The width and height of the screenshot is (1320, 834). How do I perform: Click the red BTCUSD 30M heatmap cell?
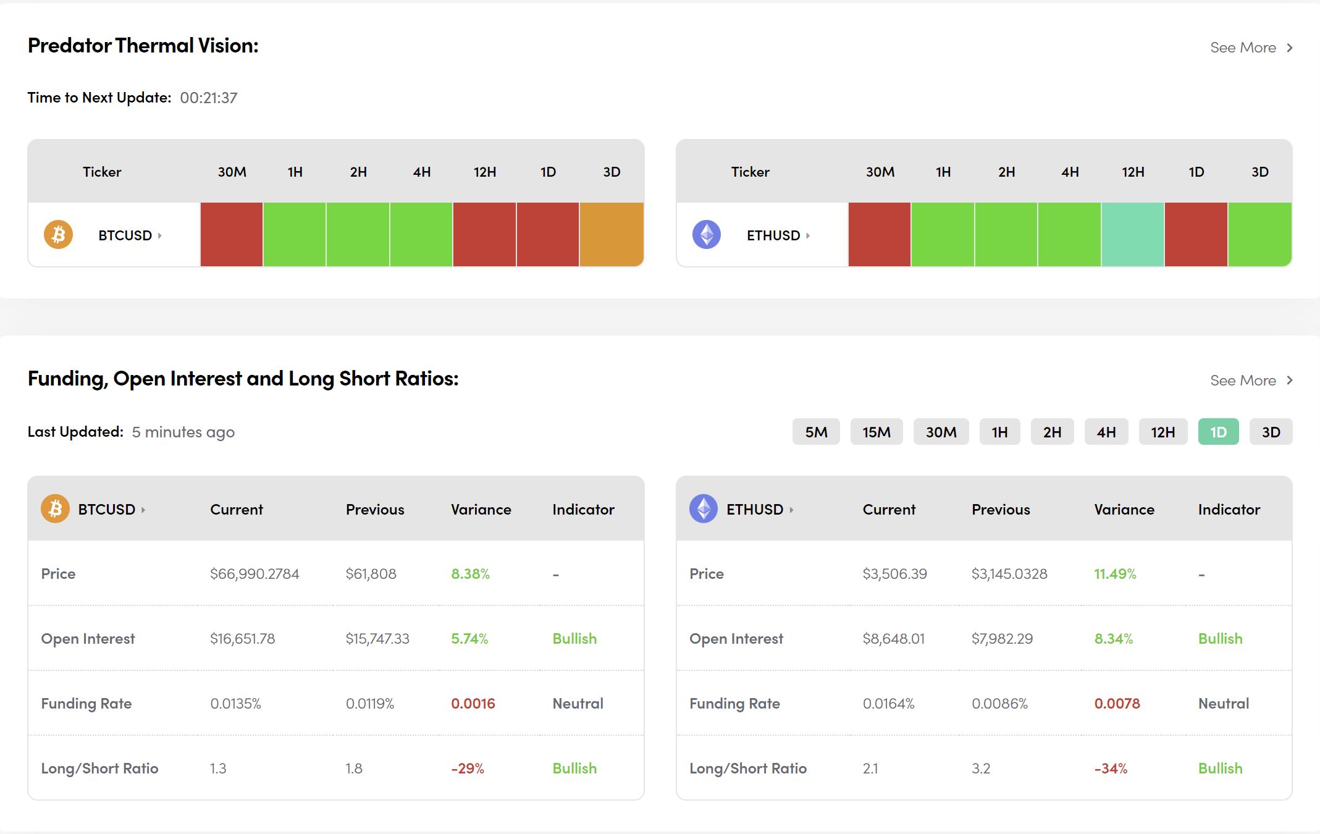232,235
